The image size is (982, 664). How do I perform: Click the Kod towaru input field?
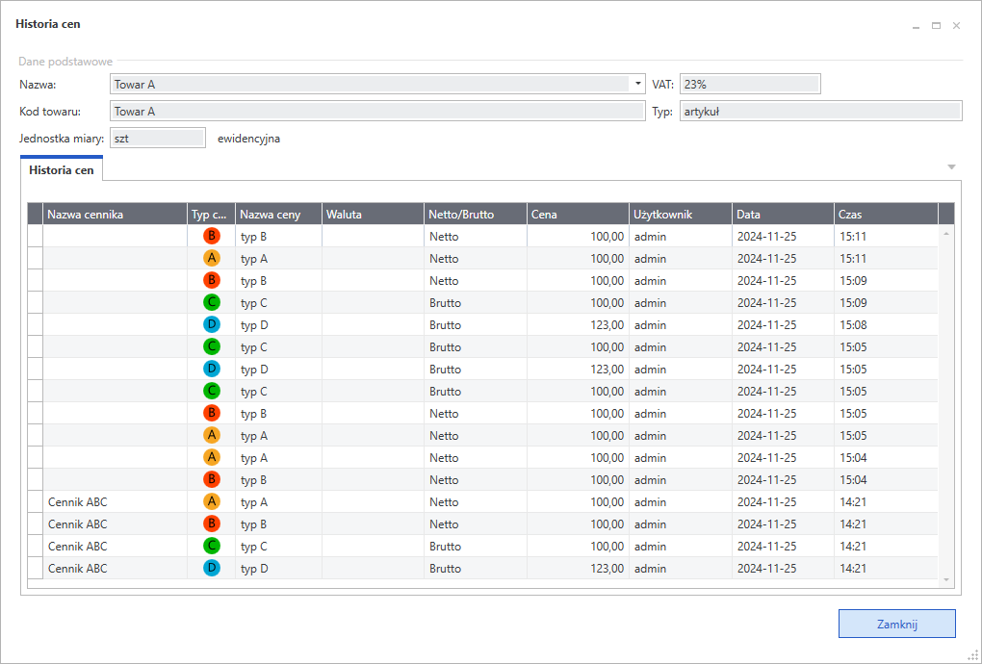point(376,112)
